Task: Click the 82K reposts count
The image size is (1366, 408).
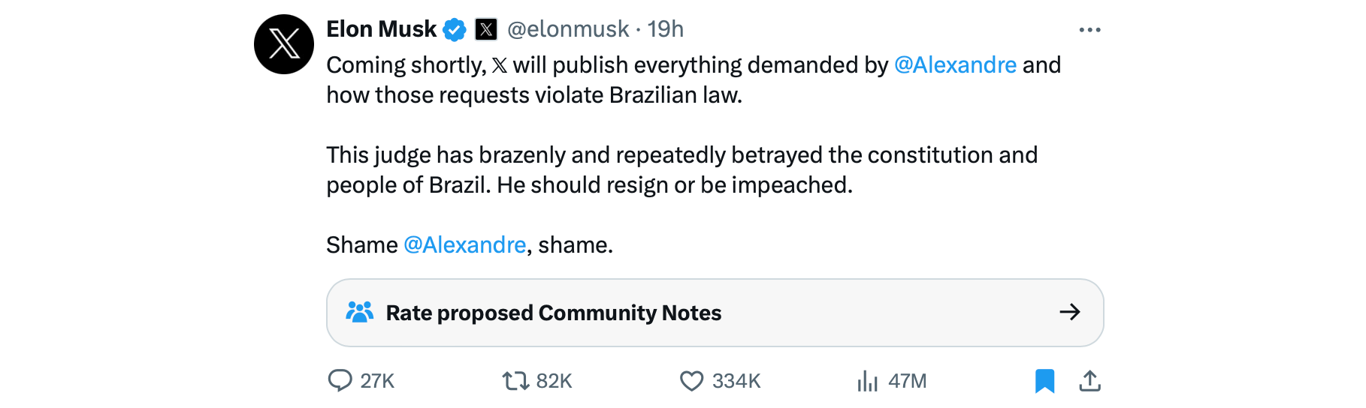Action: click(555, 381)
